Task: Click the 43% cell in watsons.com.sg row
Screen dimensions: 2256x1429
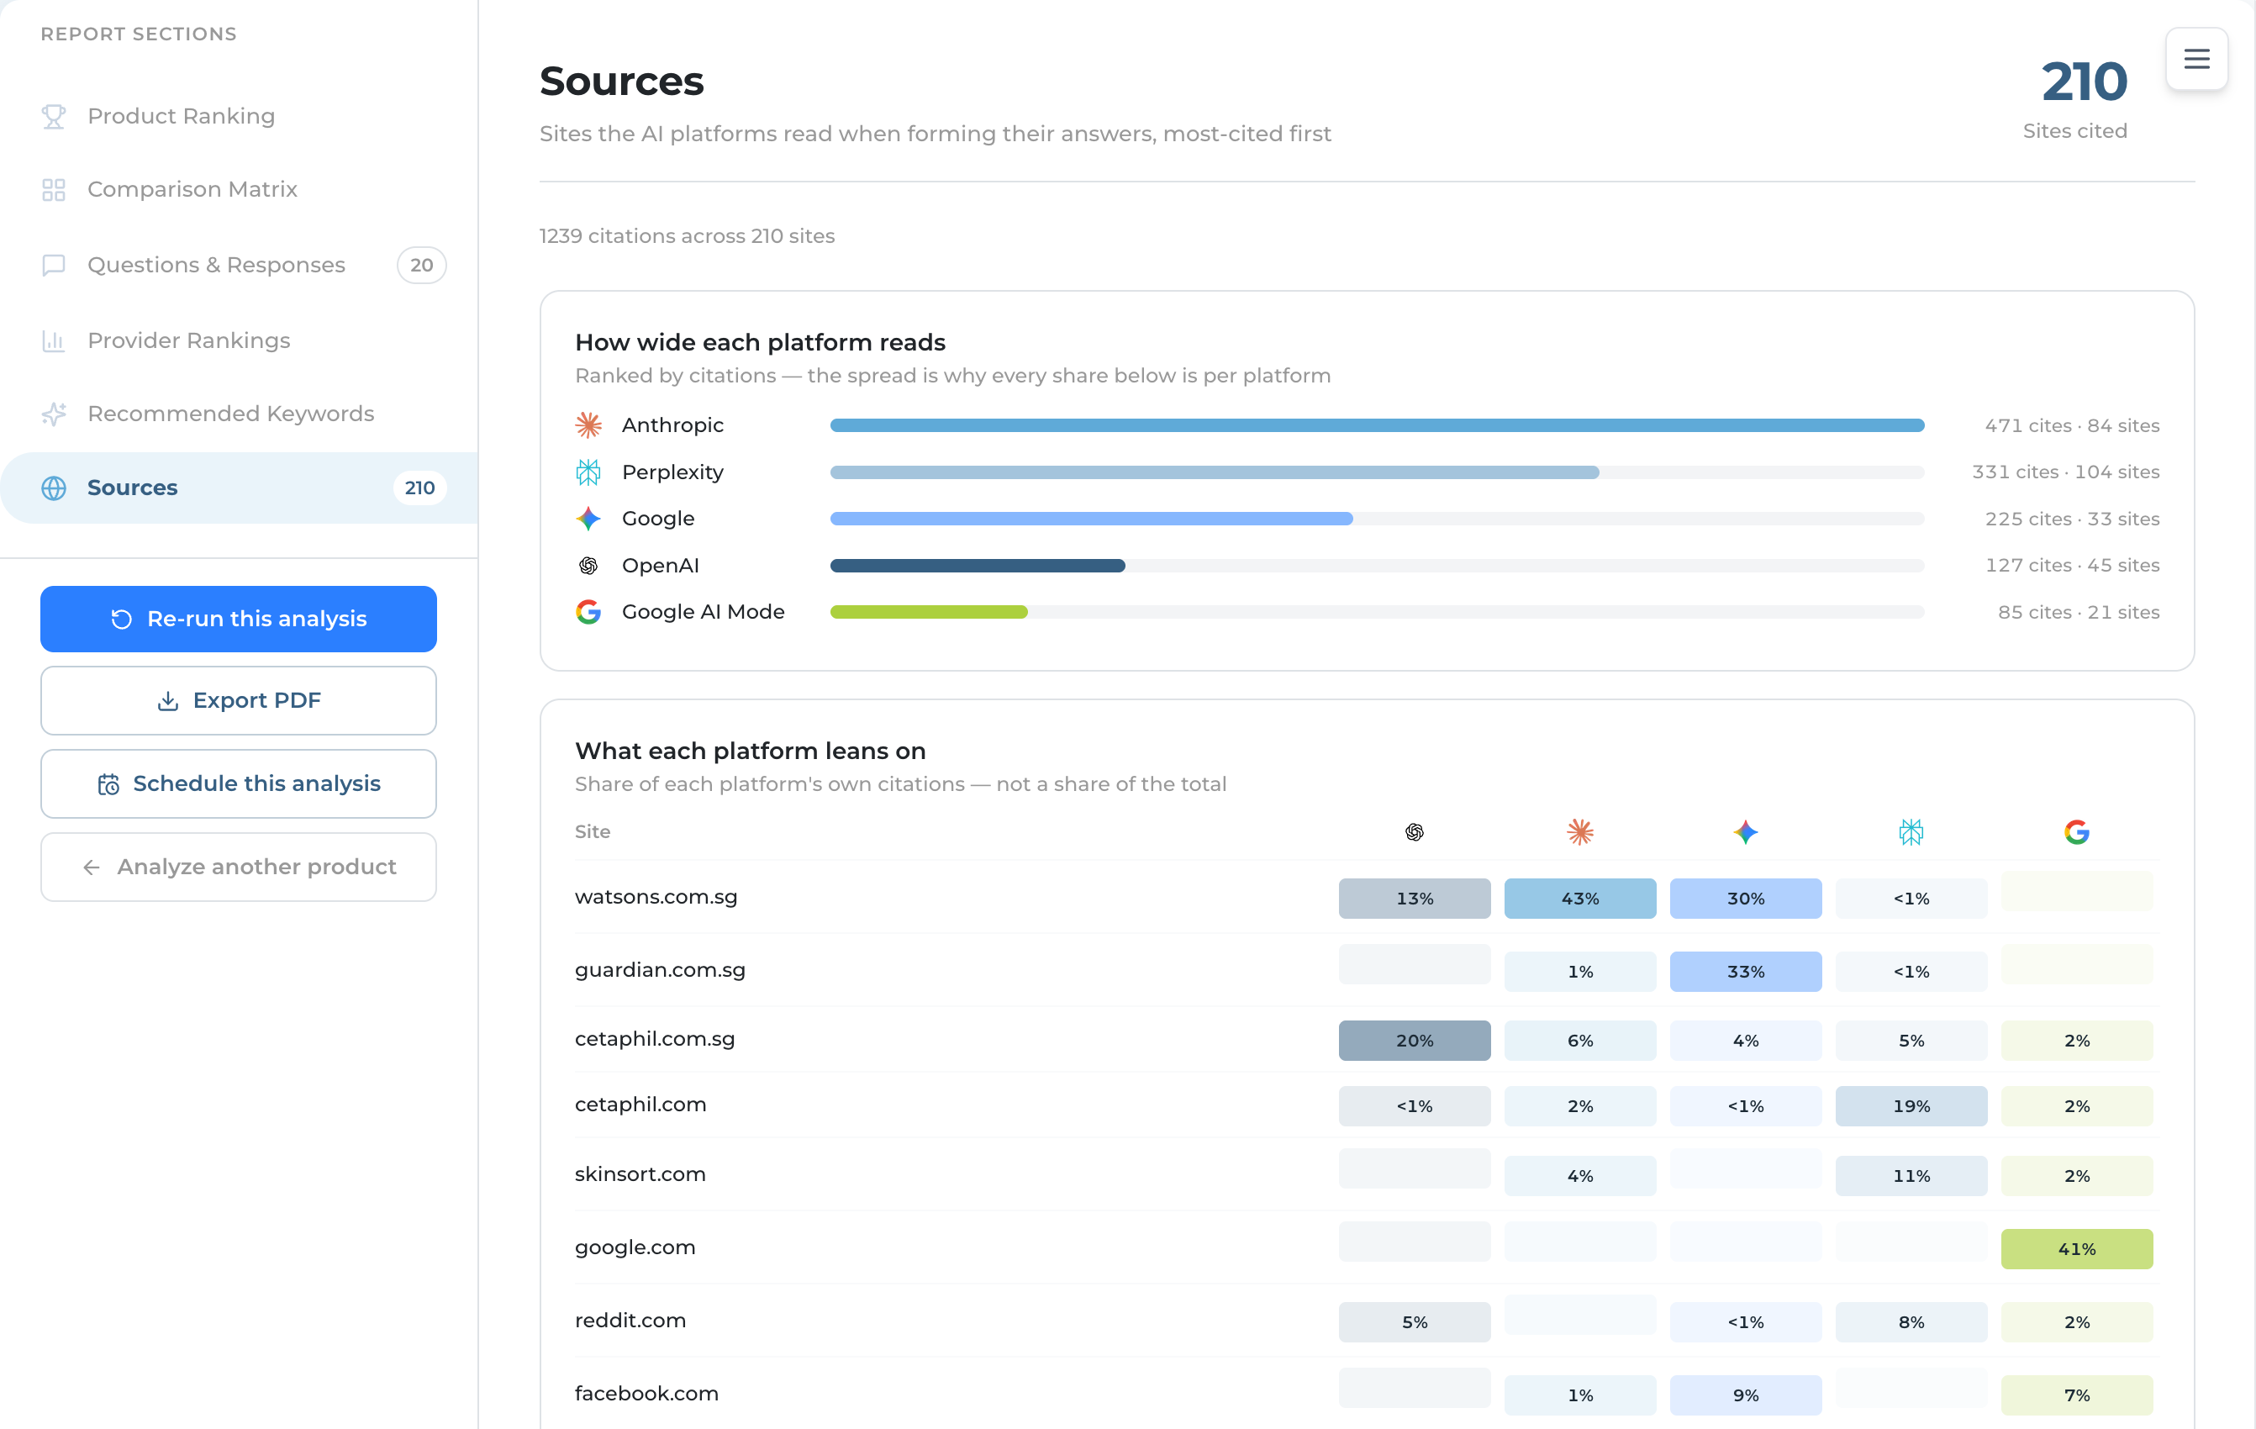Action: pos(1580,899)
